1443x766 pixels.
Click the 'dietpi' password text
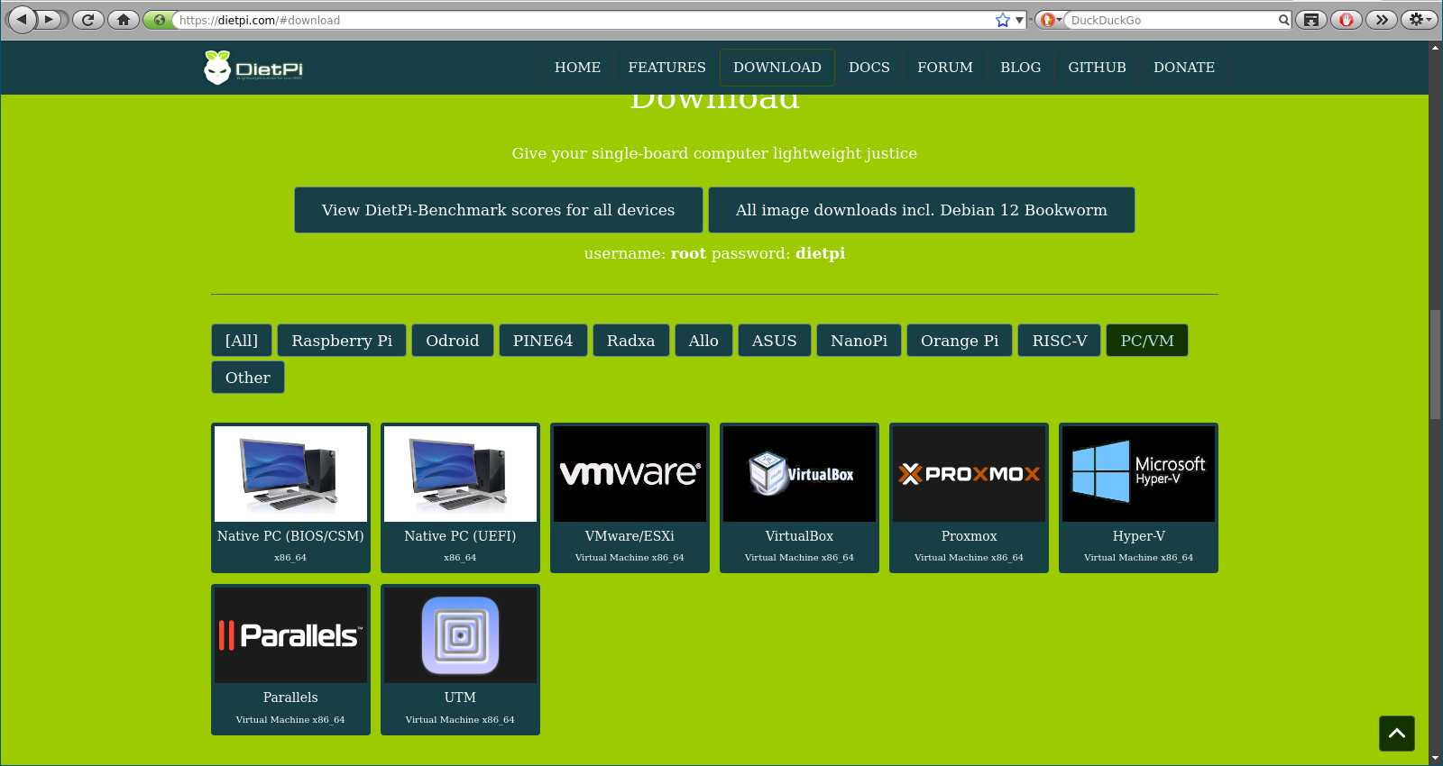click(821, 253)
